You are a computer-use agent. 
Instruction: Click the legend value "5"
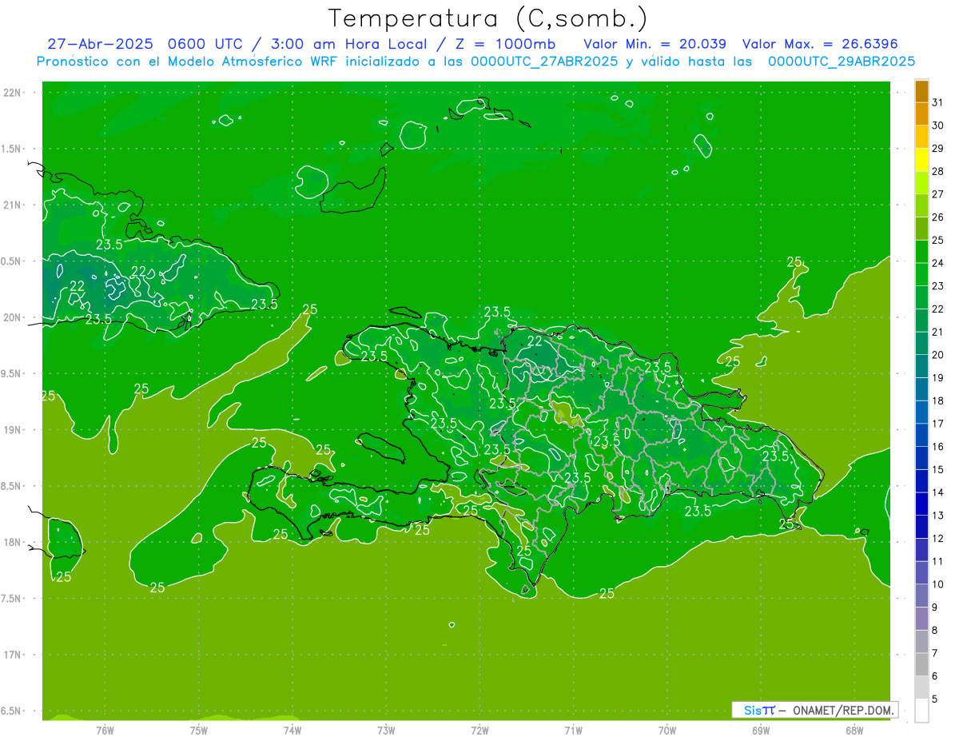point(935,699)
